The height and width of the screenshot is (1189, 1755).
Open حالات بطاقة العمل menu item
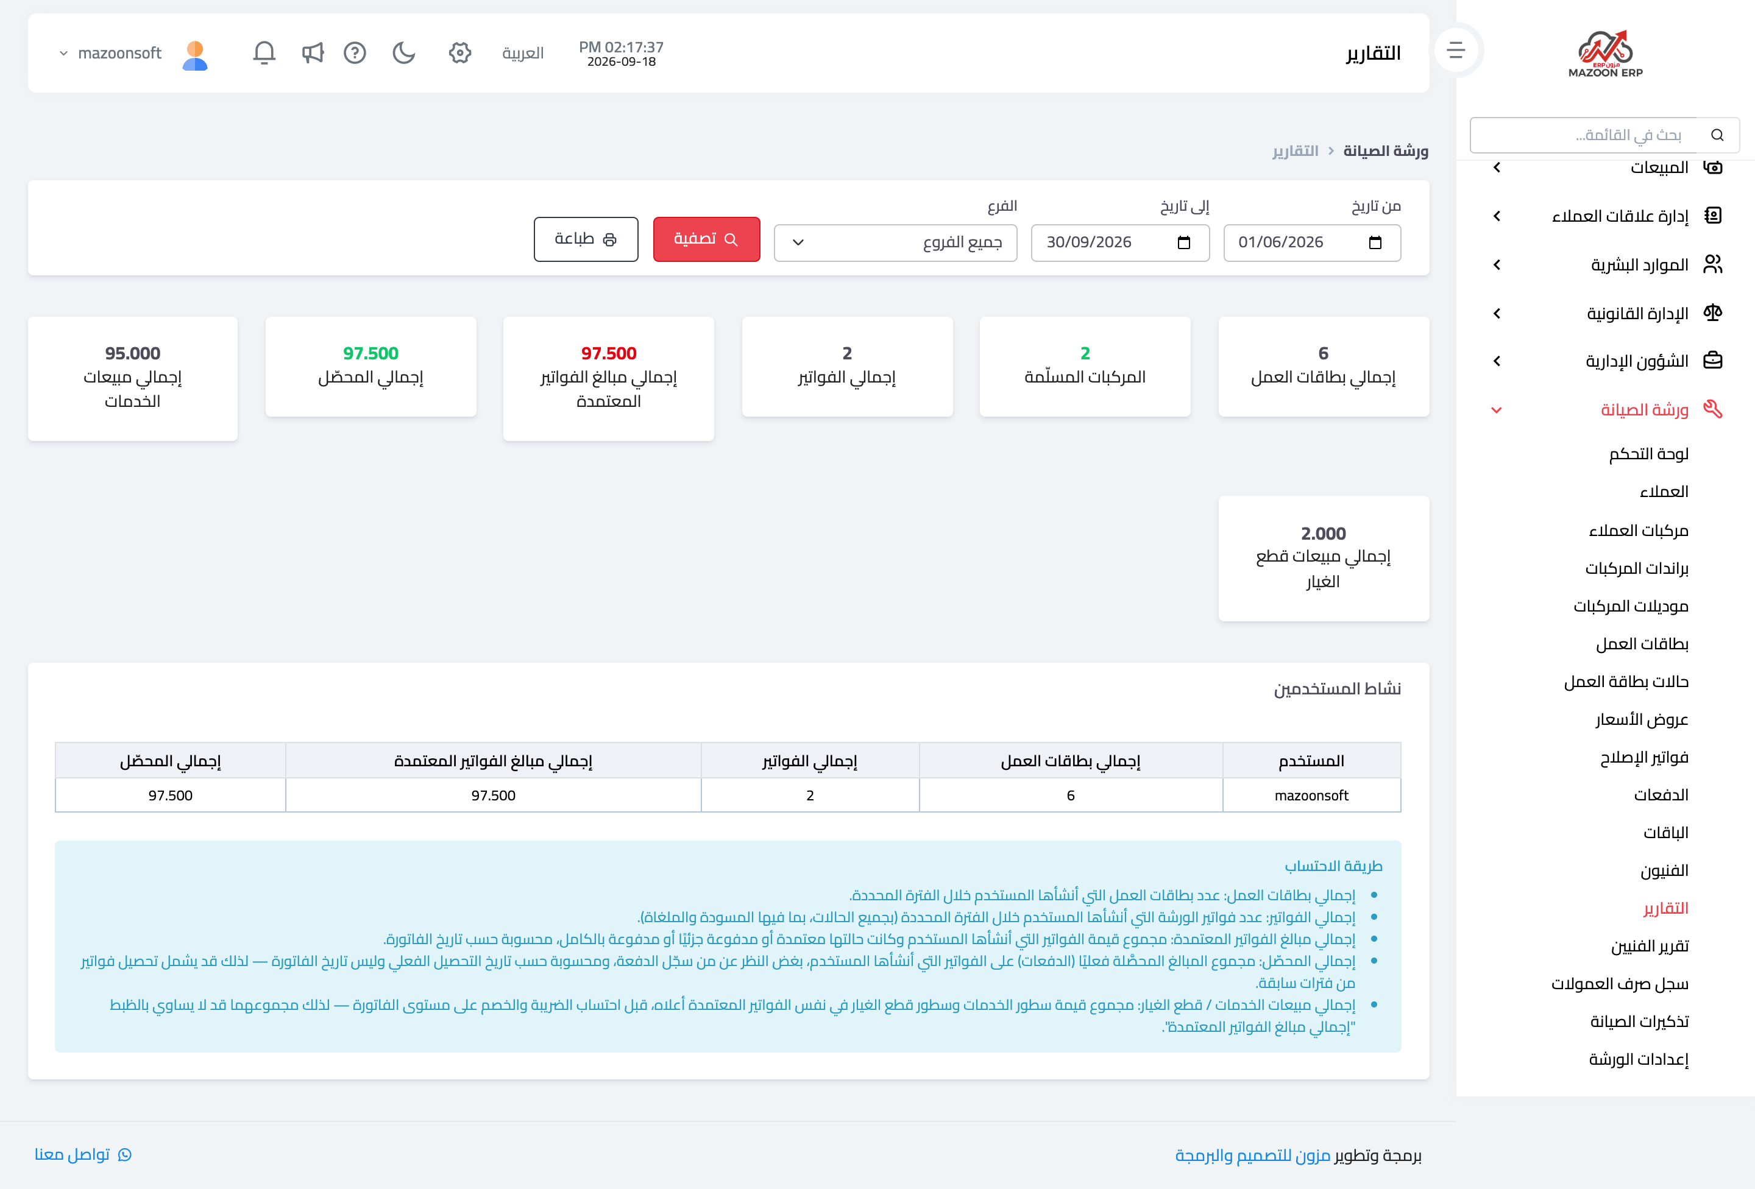(x=1626, y=681)
